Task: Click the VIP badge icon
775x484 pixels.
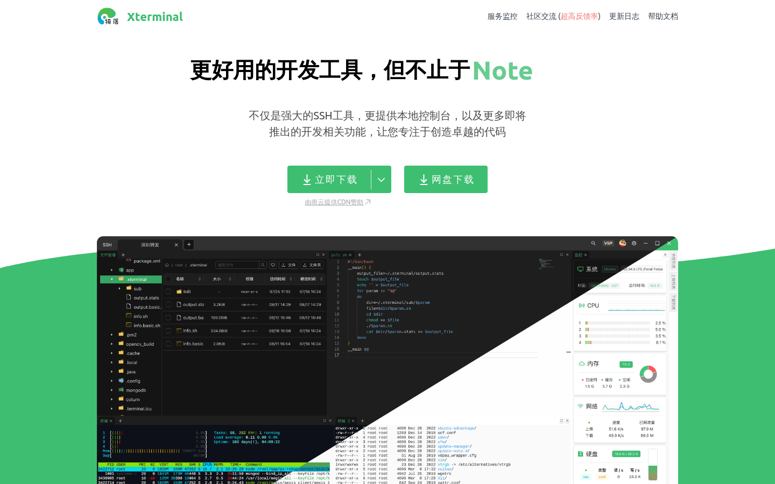Action: (608, 243)
